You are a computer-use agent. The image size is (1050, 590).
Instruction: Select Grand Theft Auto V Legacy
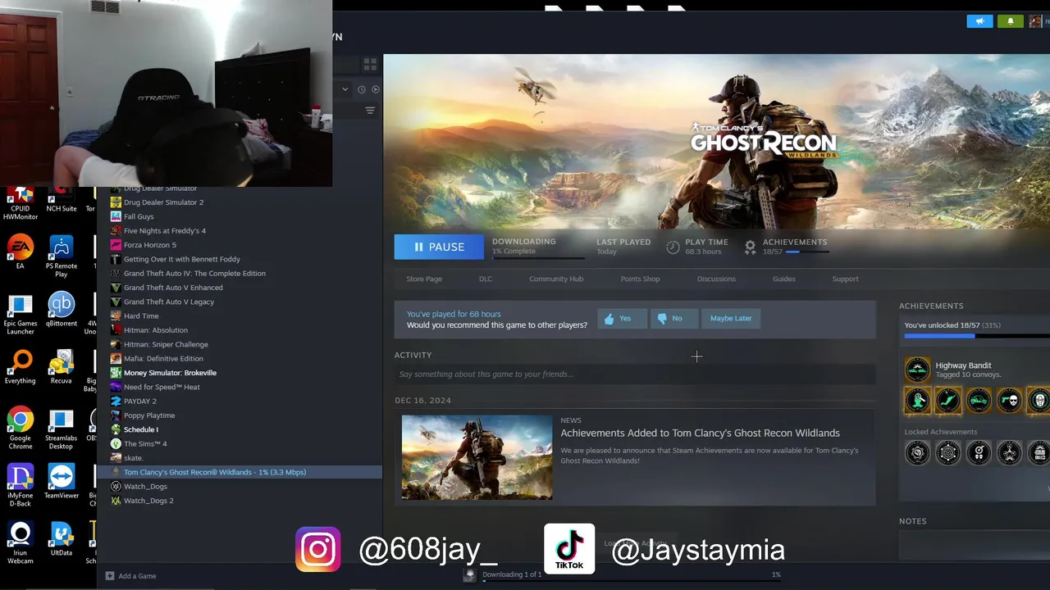[169, 302]
